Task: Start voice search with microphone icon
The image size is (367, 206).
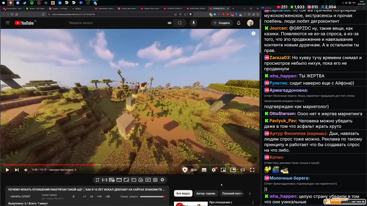Action: tap(194, 23)
